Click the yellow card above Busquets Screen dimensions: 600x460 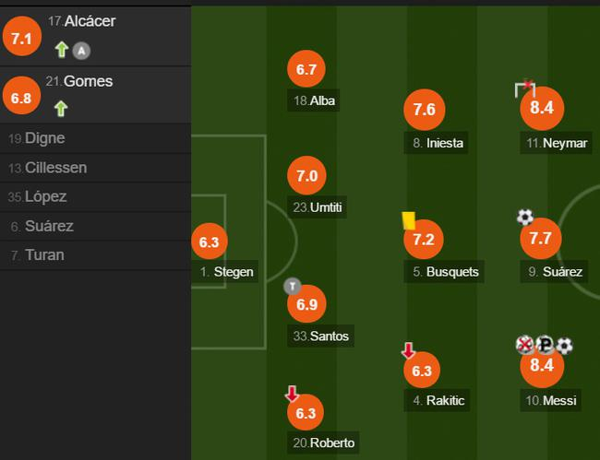pyautogui.click(x=409, y=219)
